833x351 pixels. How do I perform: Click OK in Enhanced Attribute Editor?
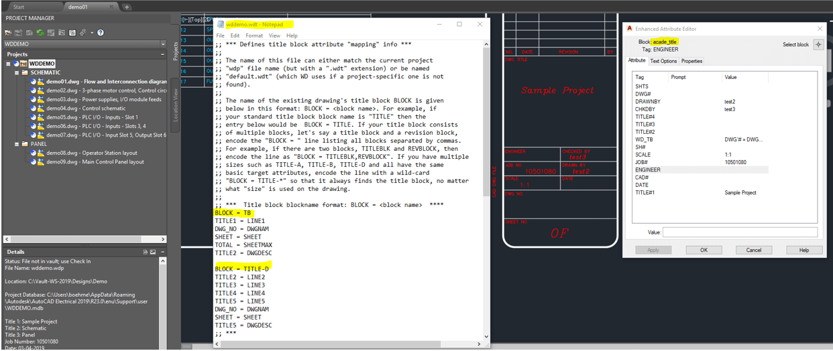coord(704,250)
